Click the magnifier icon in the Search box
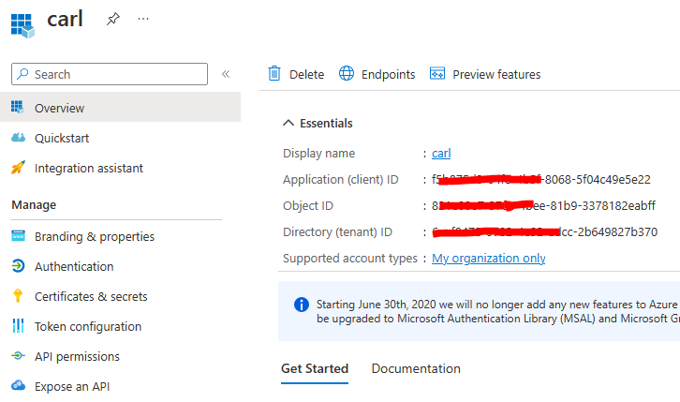This screenshot has height=402, width=680. [x=22, y=74]
